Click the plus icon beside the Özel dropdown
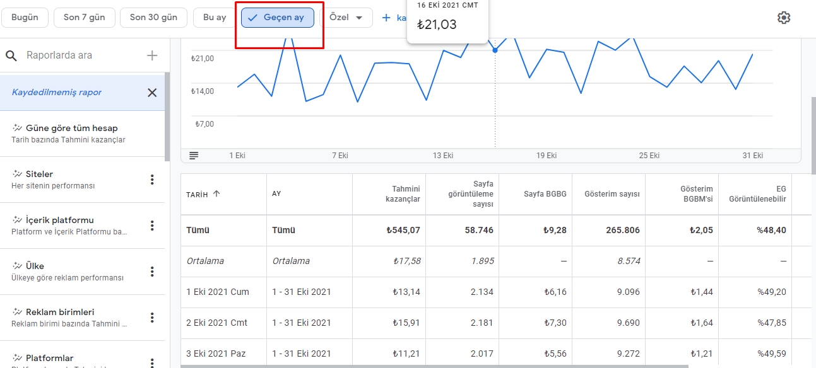This screenshot has height=368, width=816. (387, 18)
